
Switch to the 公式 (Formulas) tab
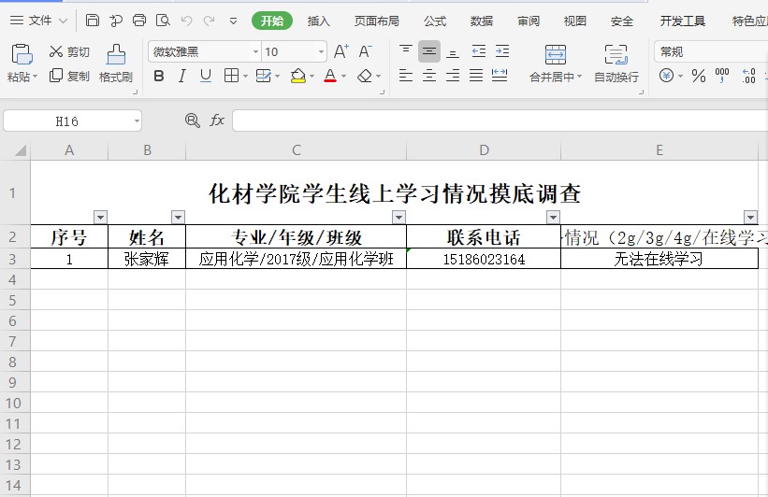(435, 21)
